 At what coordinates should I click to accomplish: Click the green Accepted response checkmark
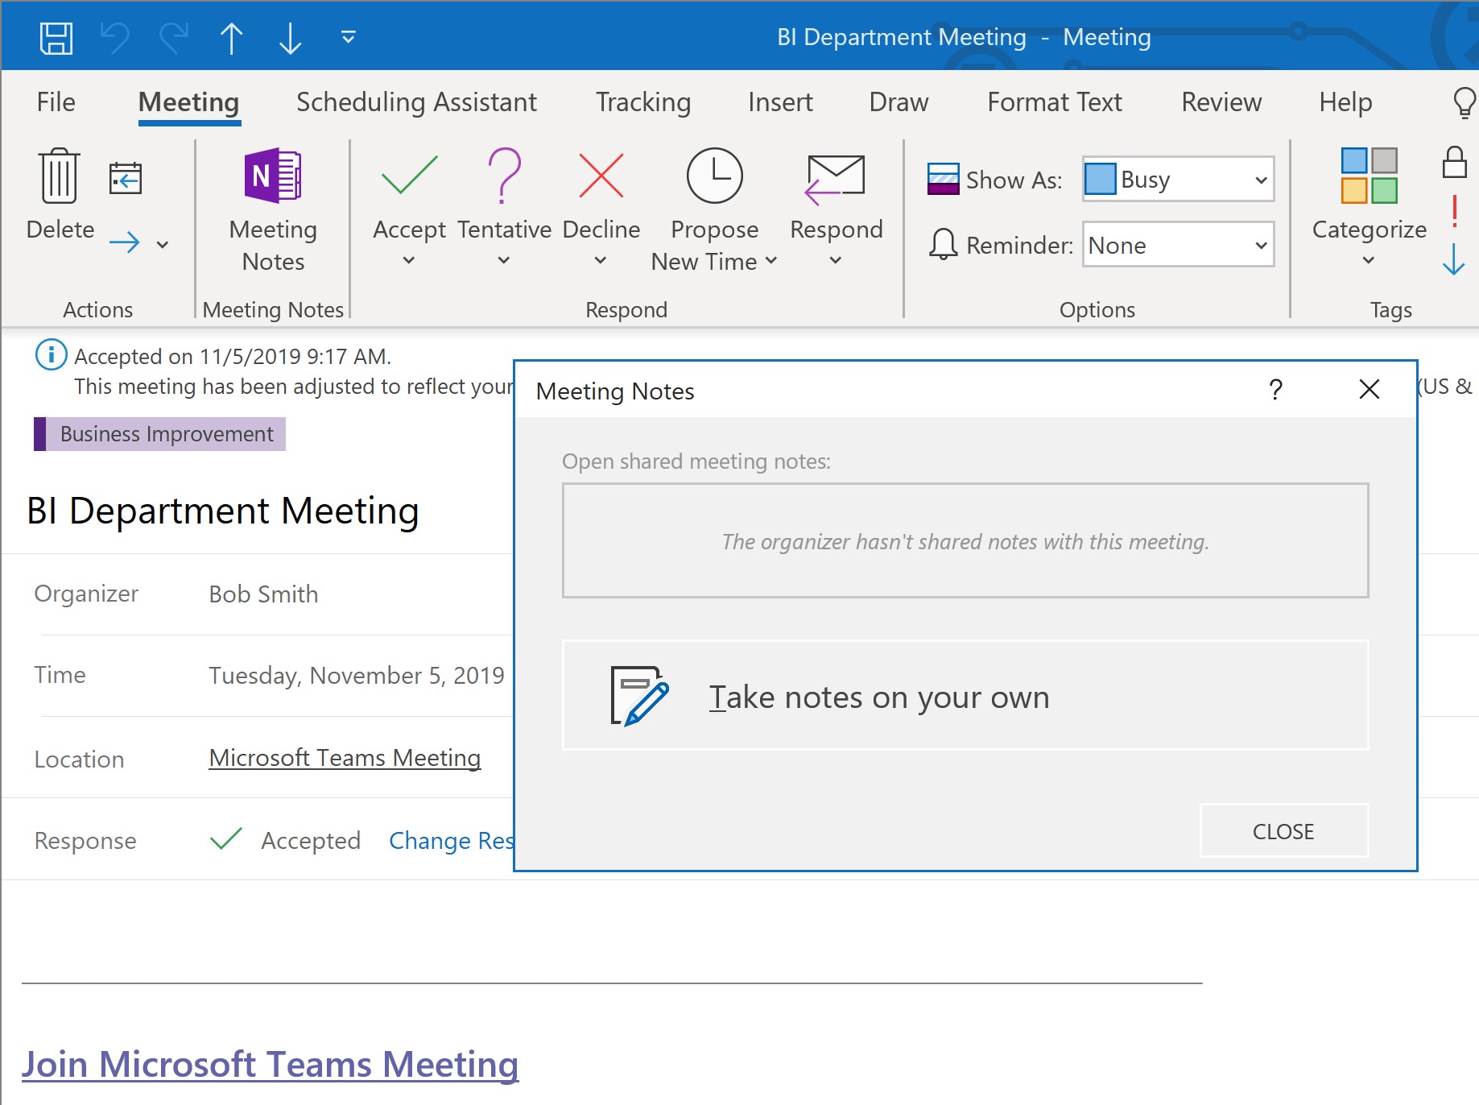(x=226, y=839)
